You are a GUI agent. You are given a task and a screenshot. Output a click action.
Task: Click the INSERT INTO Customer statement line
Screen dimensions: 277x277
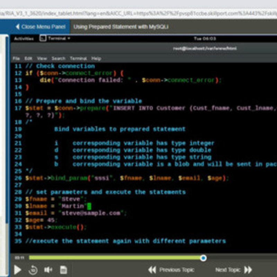click(x=151, y=108)
